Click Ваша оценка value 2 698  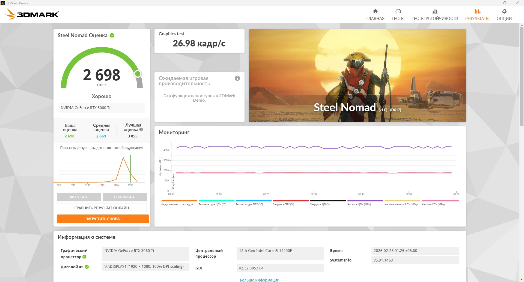(69, 136)
